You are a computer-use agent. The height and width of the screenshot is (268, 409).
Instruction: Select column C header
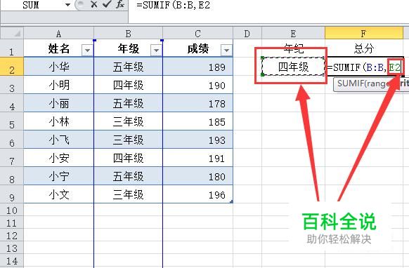(x=197, y=34)
